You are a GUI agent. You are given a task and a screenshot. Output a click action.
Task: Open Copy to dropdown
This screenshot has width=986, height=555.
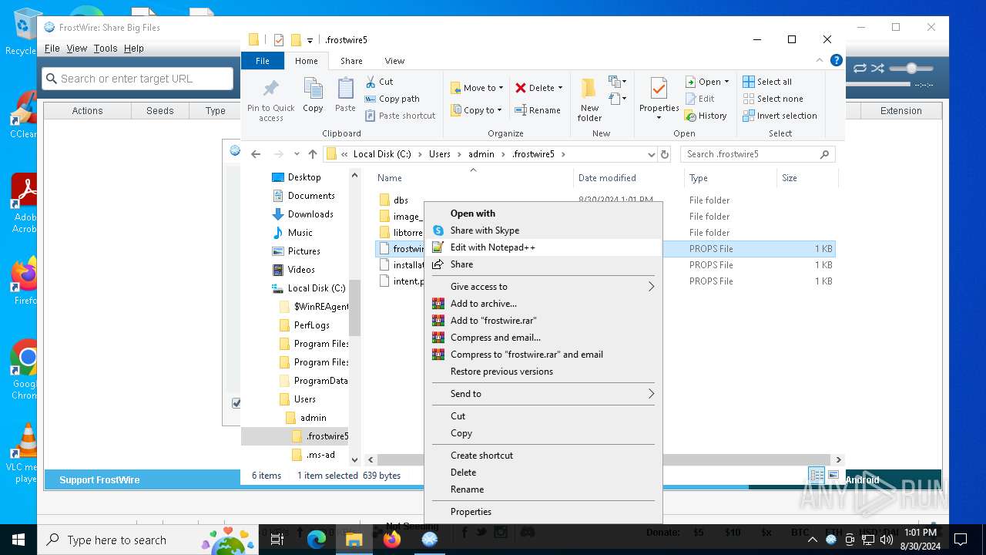pos(476,110)
